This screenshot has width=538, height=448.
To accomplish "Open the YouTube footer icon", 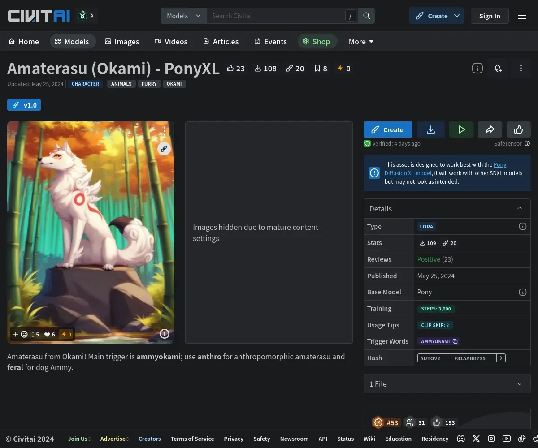I will (507, 439).
